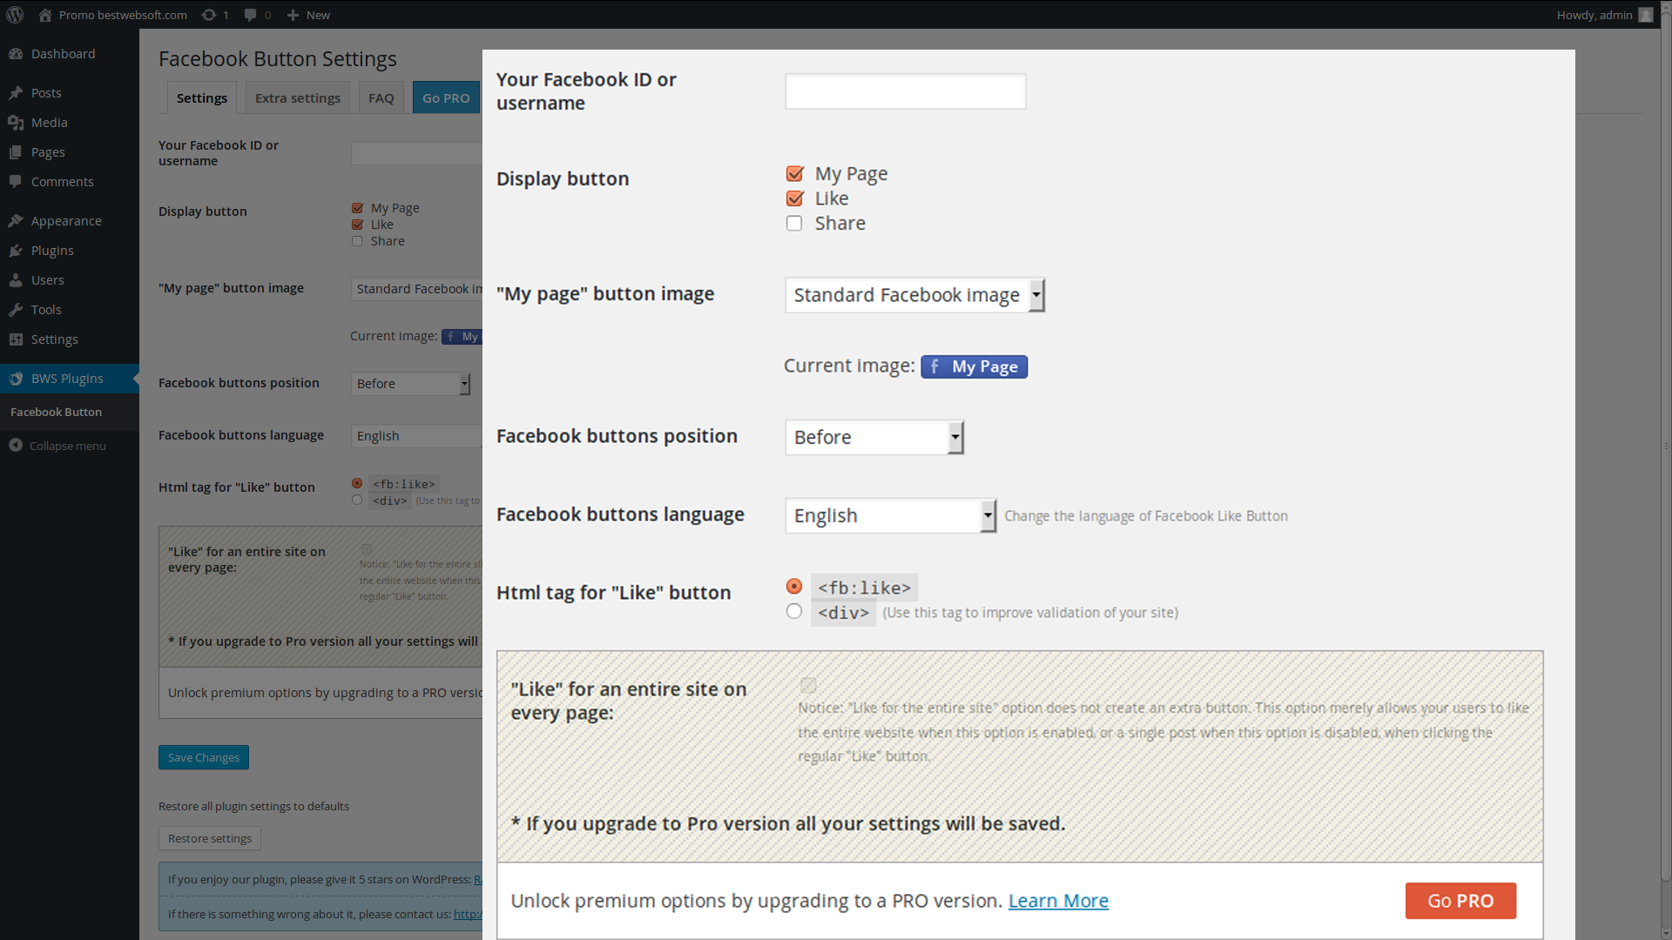Viewport: 1672px width, 940px height.
Task: Open the Before position dropdown in preview
Action: coord(874,437)
